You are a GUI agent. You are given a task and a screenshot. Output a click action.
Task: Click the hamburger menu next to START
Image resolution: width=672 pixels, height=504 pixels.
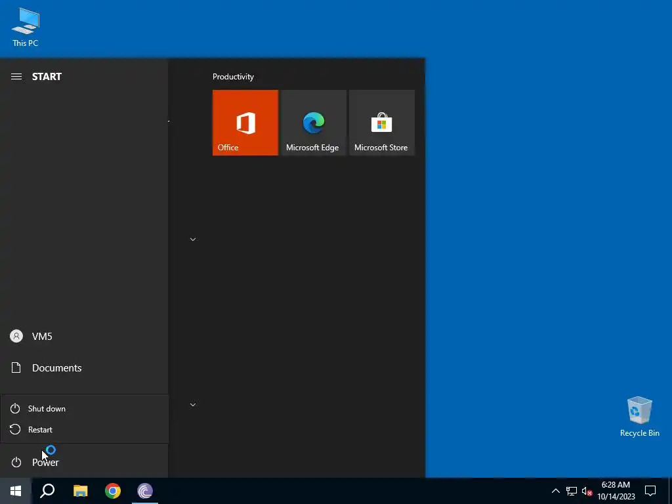tap(16, 77)
